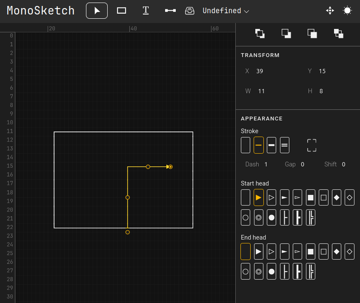The height and width of the screenshot is (303, 360).
Task: Choose the double-line stroke style
Action: pyautogui.click(x=285, y=145)
